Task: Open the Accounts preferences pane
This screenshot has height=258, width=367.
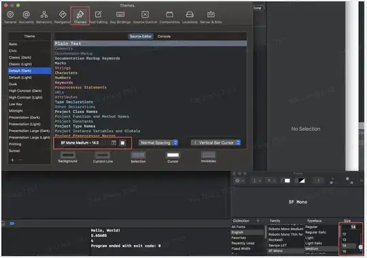Action: (27, 17)
